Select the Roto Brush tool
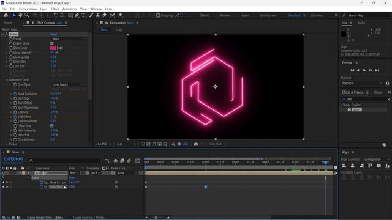Image resolution: width=392 pixels, height=220 pixels. coord(113,15)
